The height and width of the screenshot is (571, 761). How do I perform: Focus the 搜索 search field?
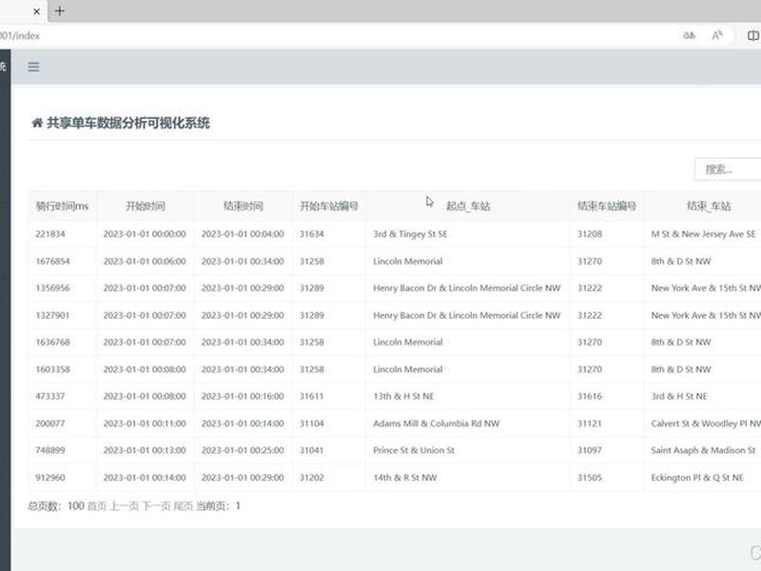tap(728, 169)
